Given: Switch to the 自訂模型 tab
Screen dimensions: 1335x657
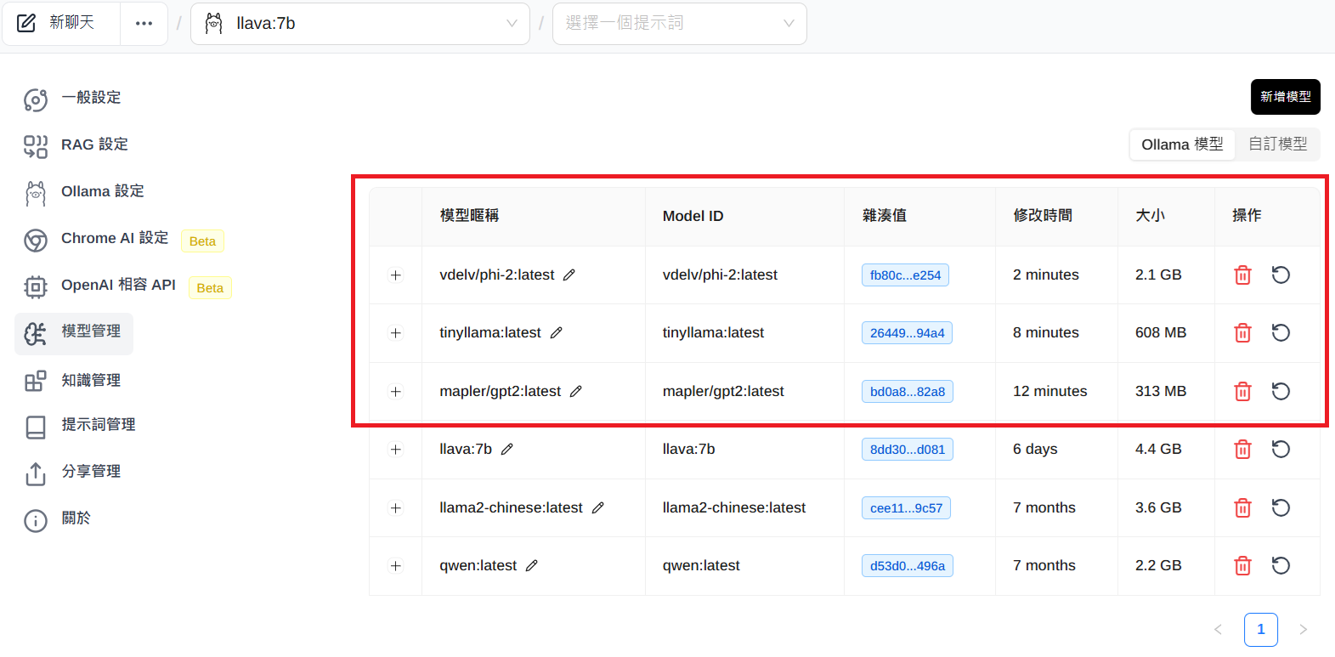Looking at the screenshot, I should 1277,144.
